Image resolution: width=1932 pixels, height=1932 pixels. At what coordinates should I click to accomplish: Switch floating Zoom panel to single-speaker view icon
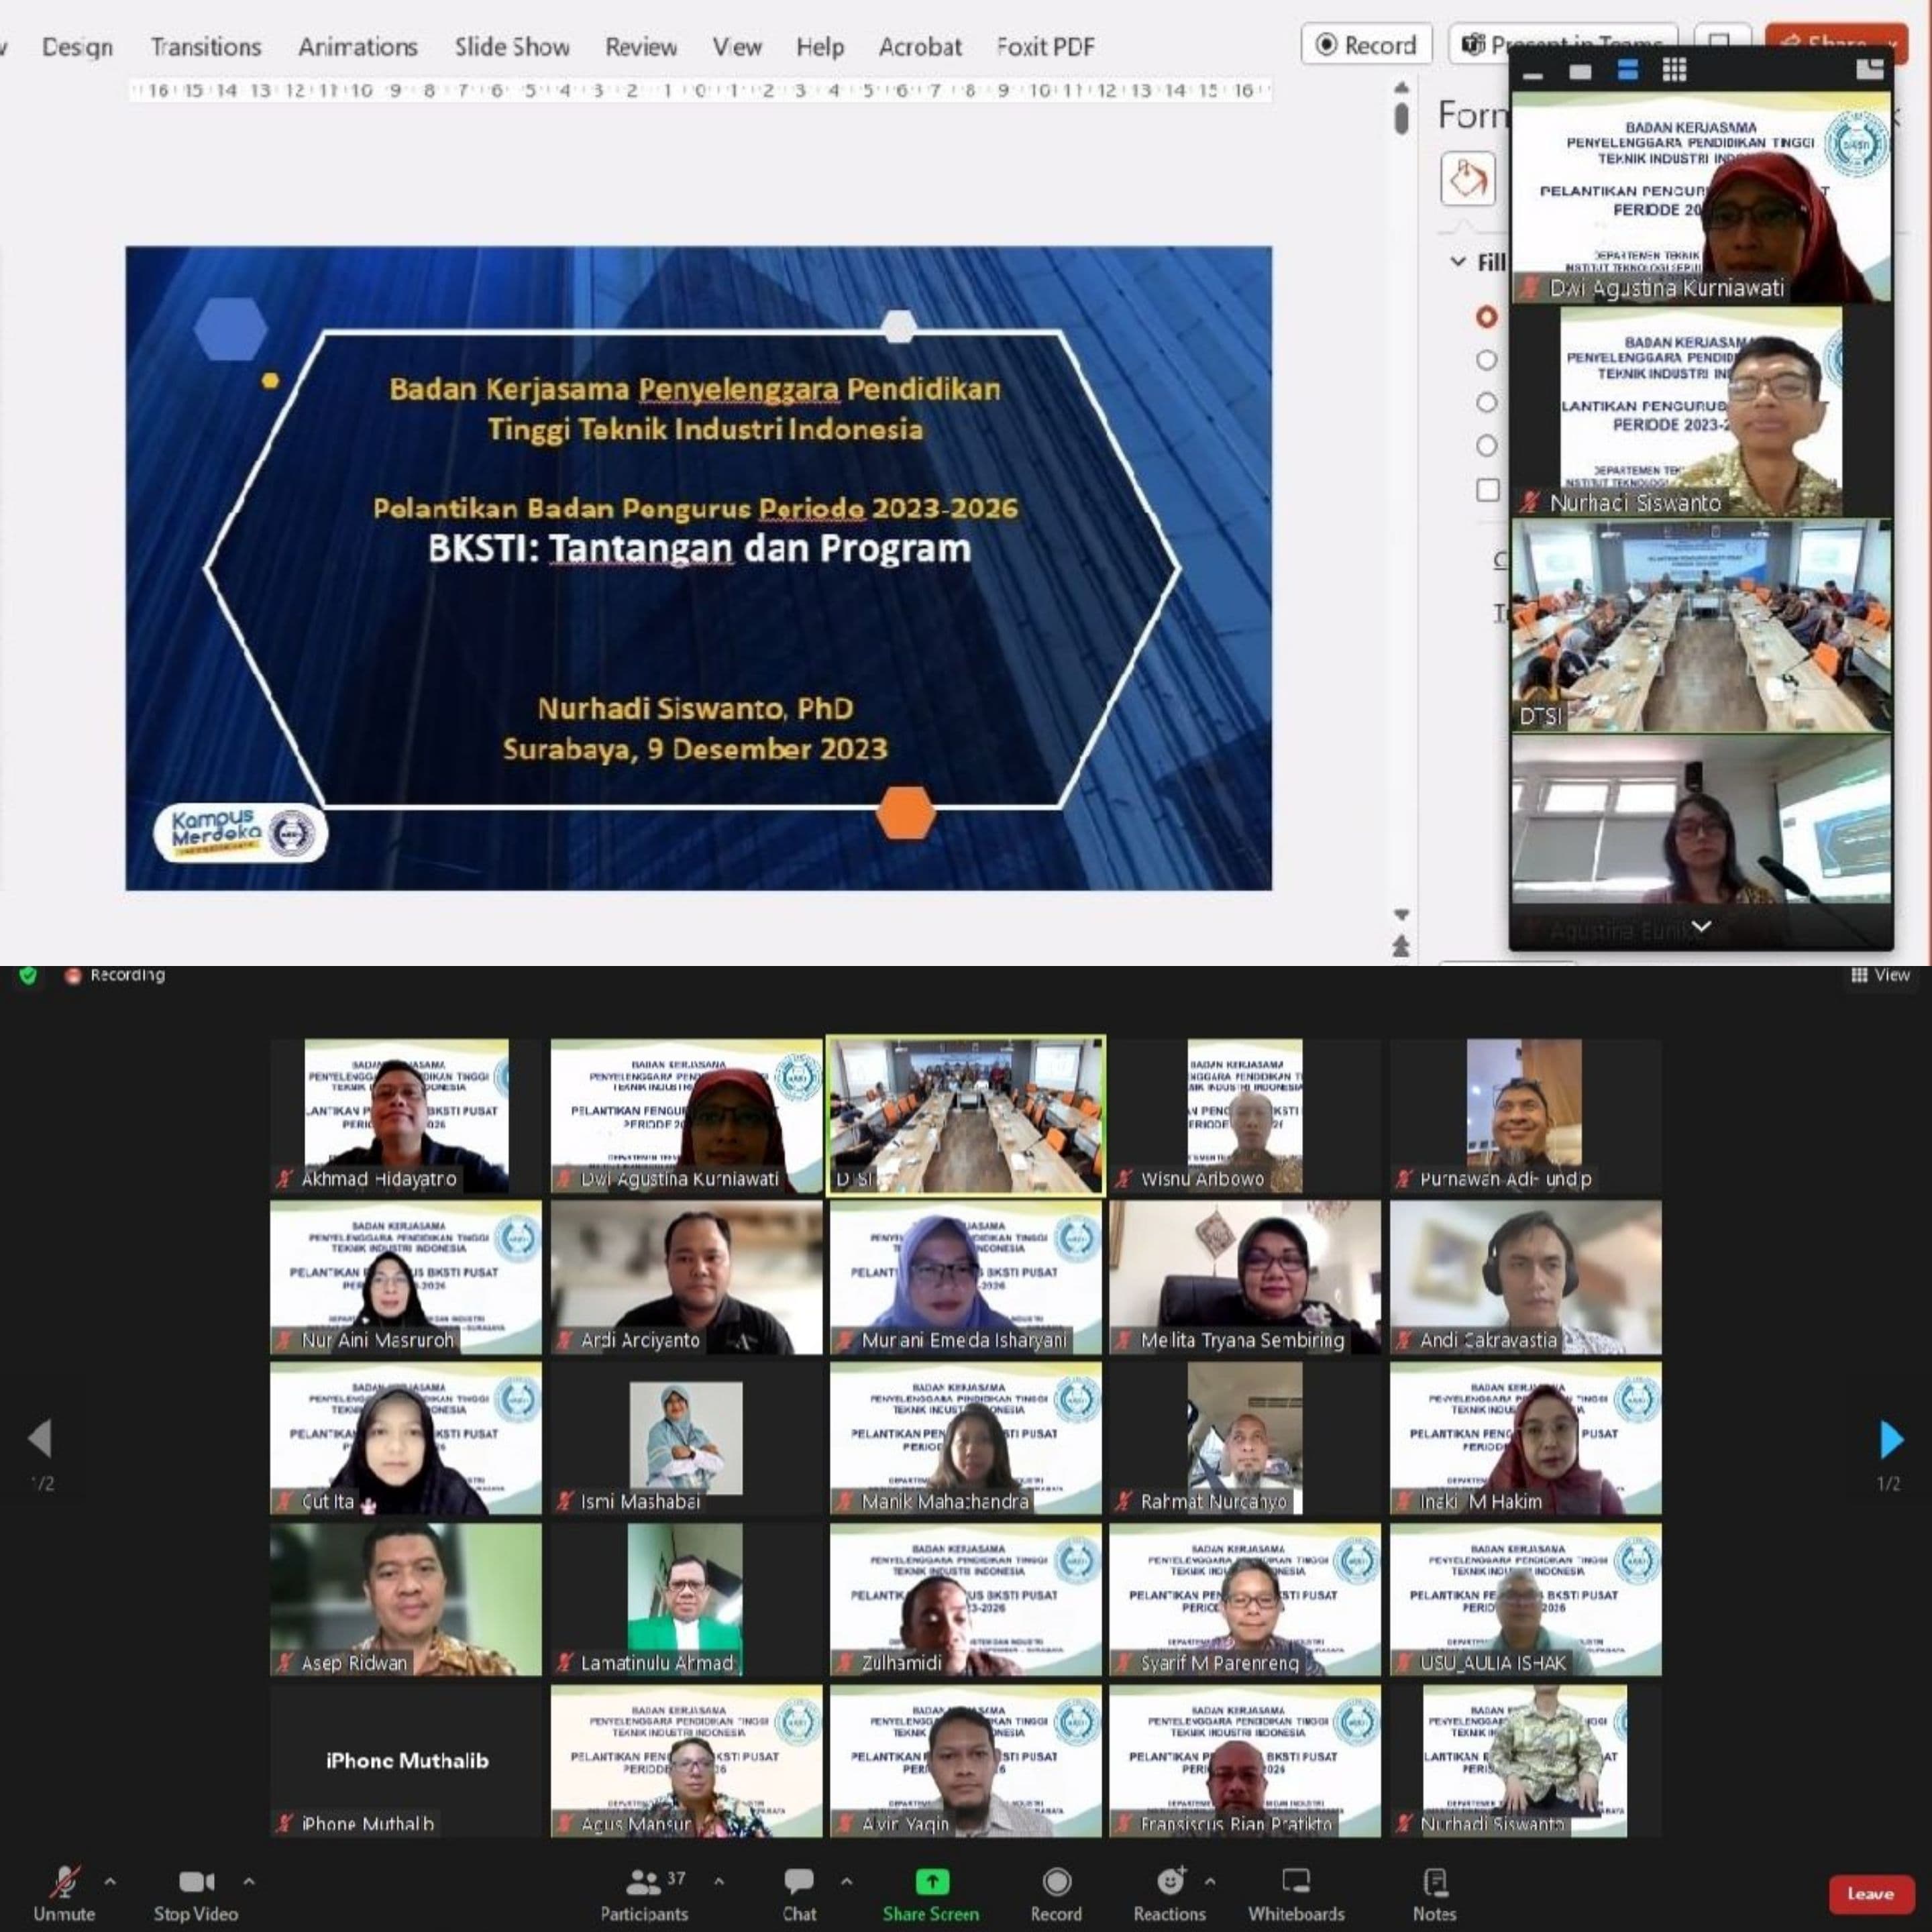[1580, 71]
